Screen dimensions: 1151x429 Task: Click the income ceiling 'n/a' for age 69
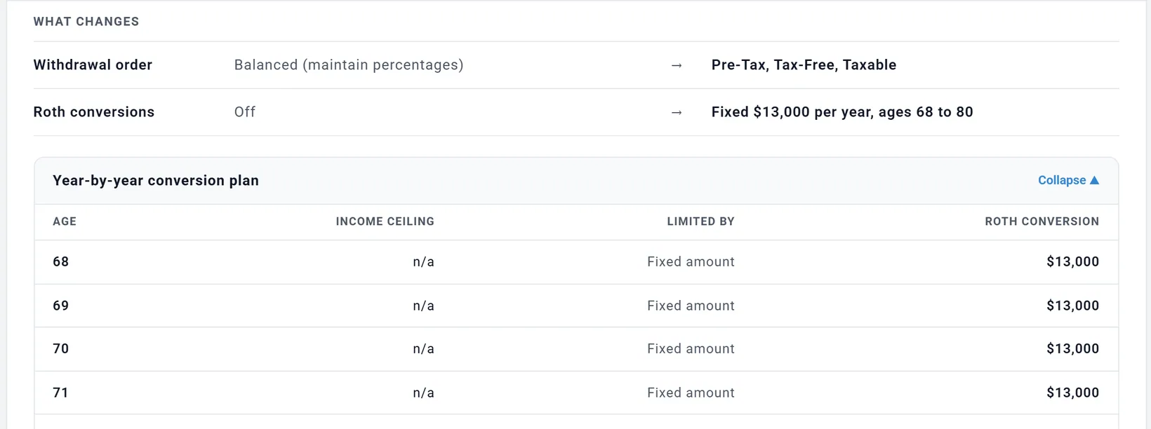423,306
